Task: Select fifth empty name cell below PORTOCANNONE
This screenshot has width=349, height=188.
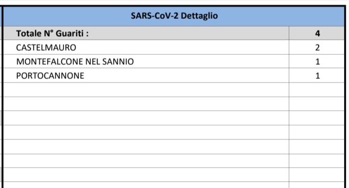Action: click(x=146, y=147)
